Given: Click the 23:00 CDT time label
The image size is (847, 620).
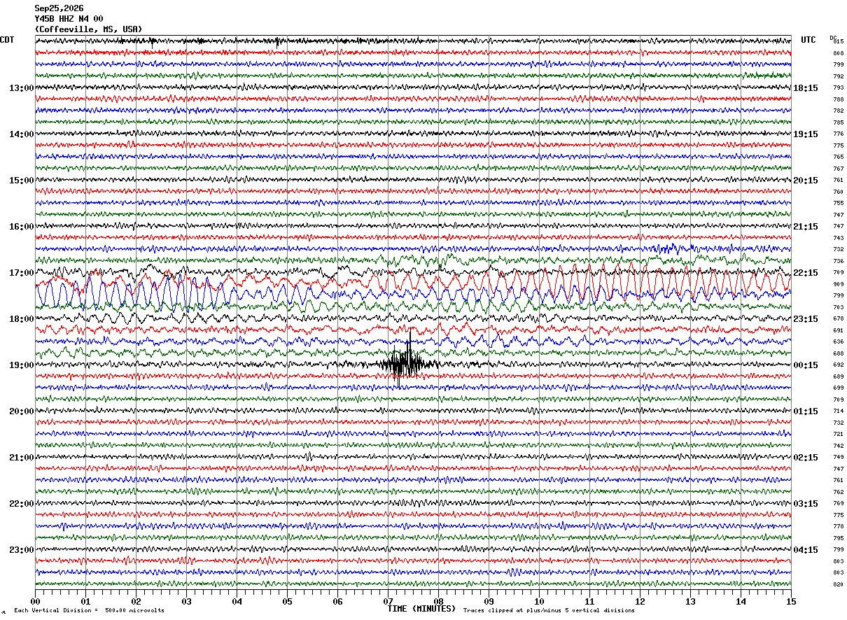Looking at the screenshot, I should point(21,550).
